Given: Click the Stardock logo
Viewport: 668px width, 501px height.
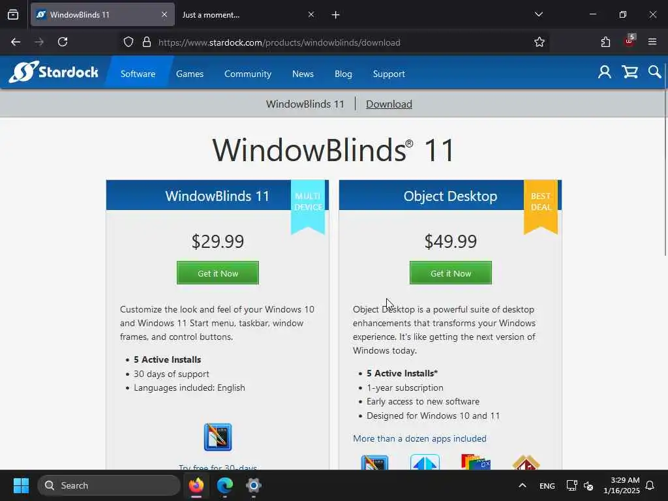Looking at the screenshot, I should [x=53, y=72].
